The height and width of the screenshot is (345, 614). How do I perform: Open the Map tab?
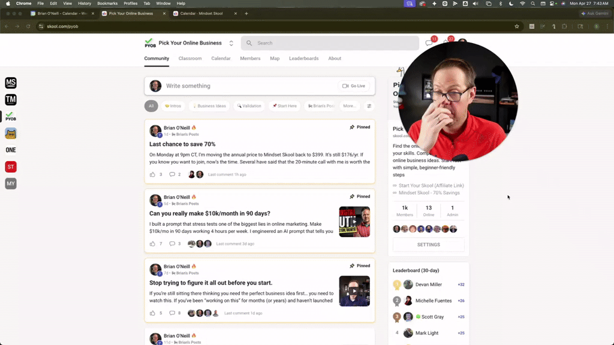(275, 58)
